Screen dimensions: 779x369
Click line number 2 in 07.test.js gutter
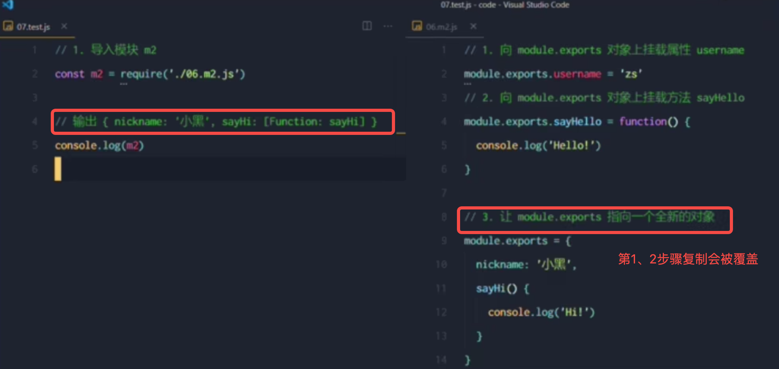(x=35, y=74)
